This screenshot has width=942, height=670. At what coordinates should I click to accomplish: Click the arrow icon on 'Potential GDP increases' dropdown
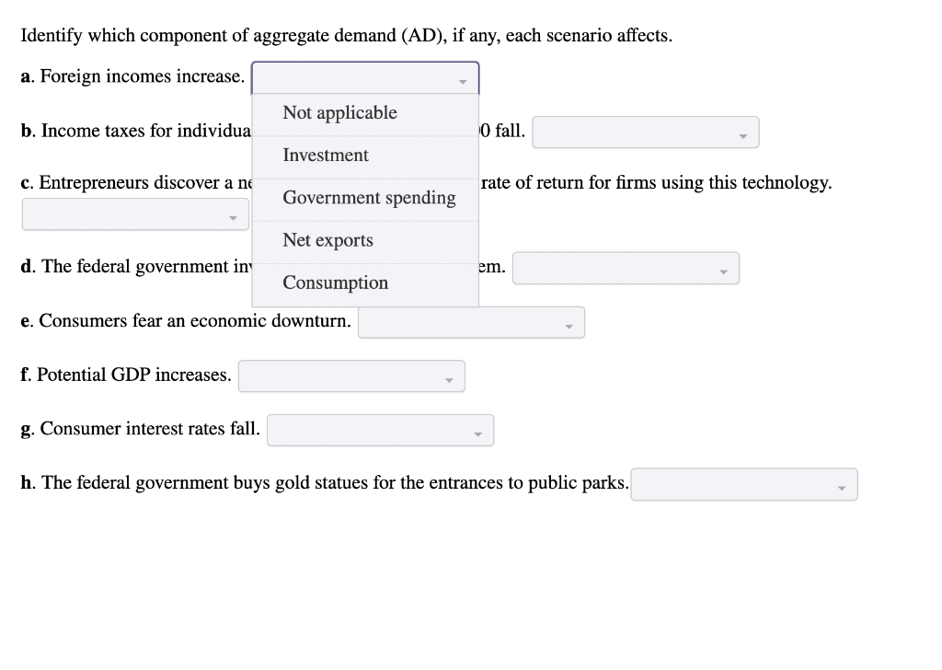pyautogui.click(x=449, y=377)
